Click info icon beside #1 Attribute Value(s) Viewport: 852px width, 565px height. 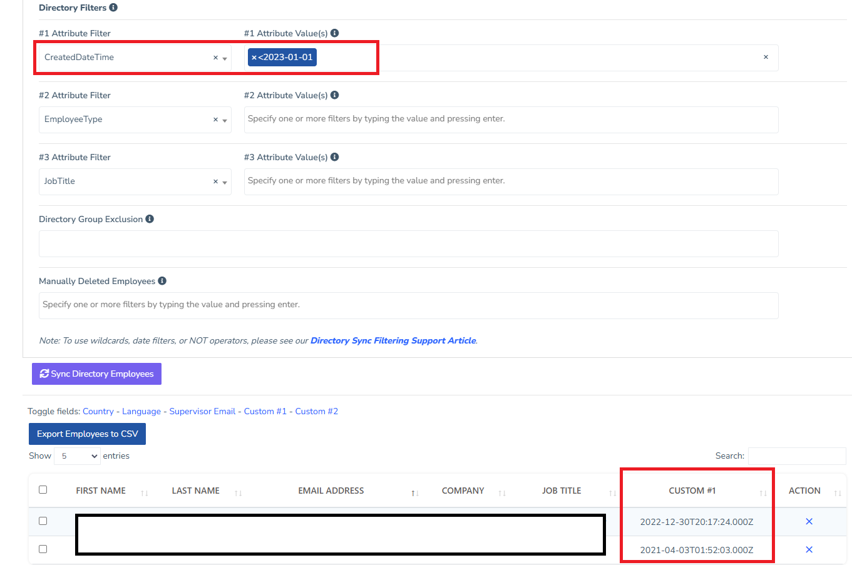click(x=335, y=33)
